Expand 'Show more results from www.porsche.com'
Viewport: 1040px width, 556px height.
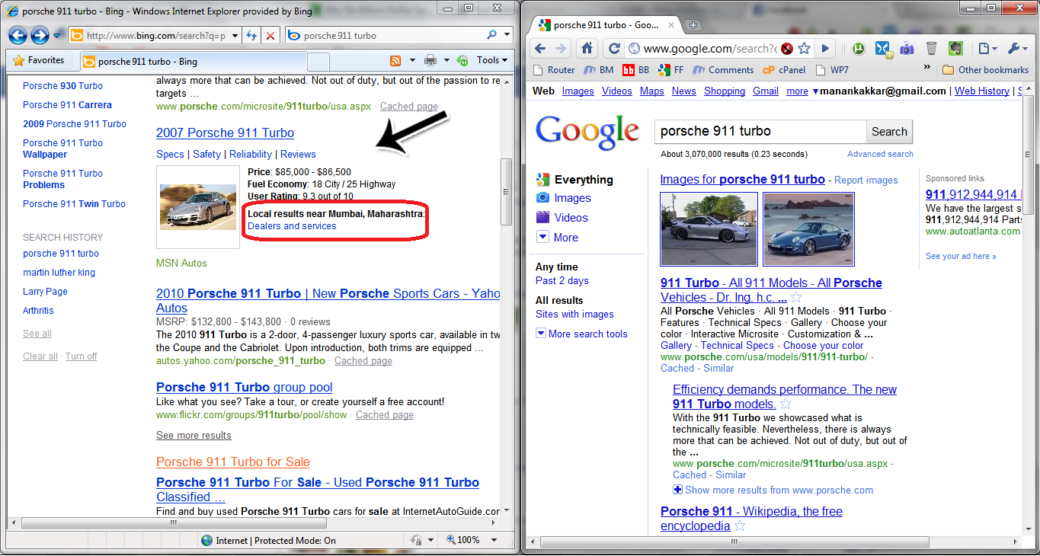pyautogui.click(x=773, y=490)
